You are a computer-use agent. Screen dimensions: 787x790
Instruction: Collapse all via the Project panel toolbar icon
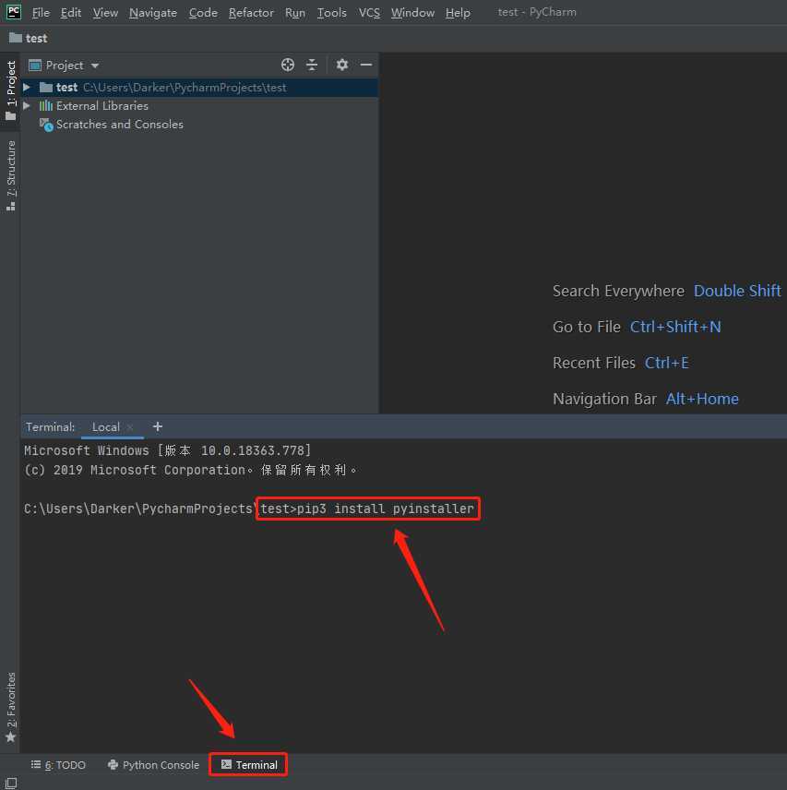(312, 65)
